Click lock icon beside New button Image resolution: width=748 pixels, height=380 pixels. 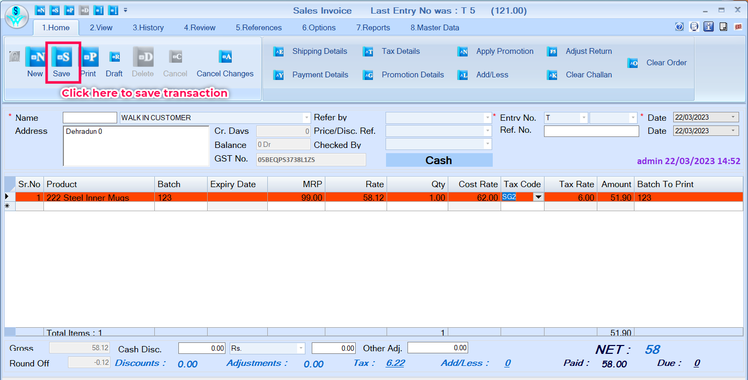(15, 56)
